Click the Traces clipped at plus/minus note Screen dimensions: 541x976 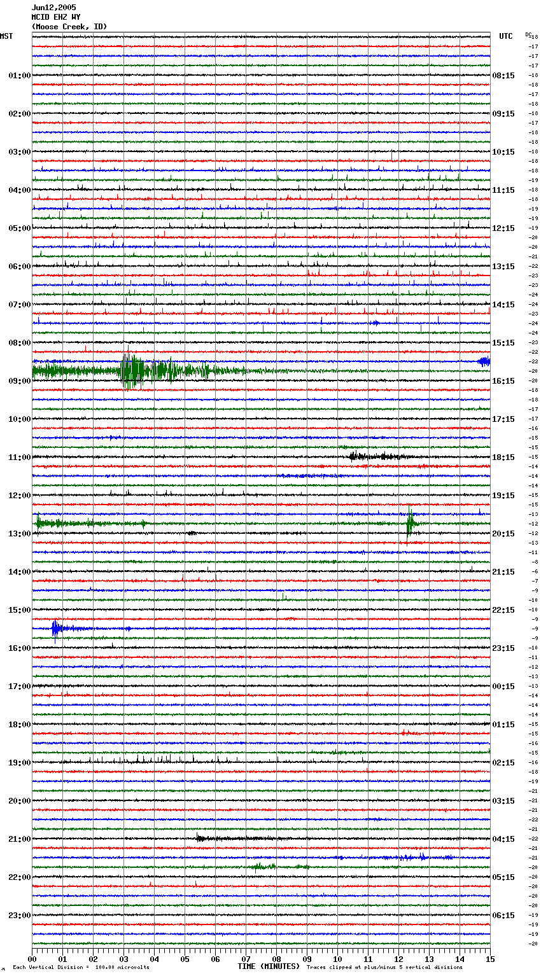[384, 967]
